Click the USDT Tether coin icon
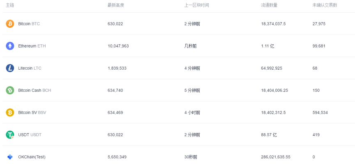This screenshot has width=355, height=164. (10, 134)
